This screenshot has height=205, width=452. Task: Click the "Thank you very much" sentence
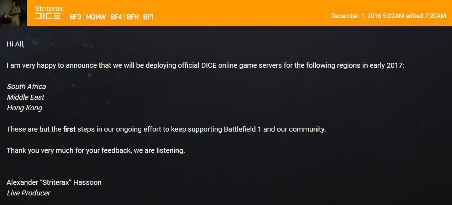[x=96, y=150]
